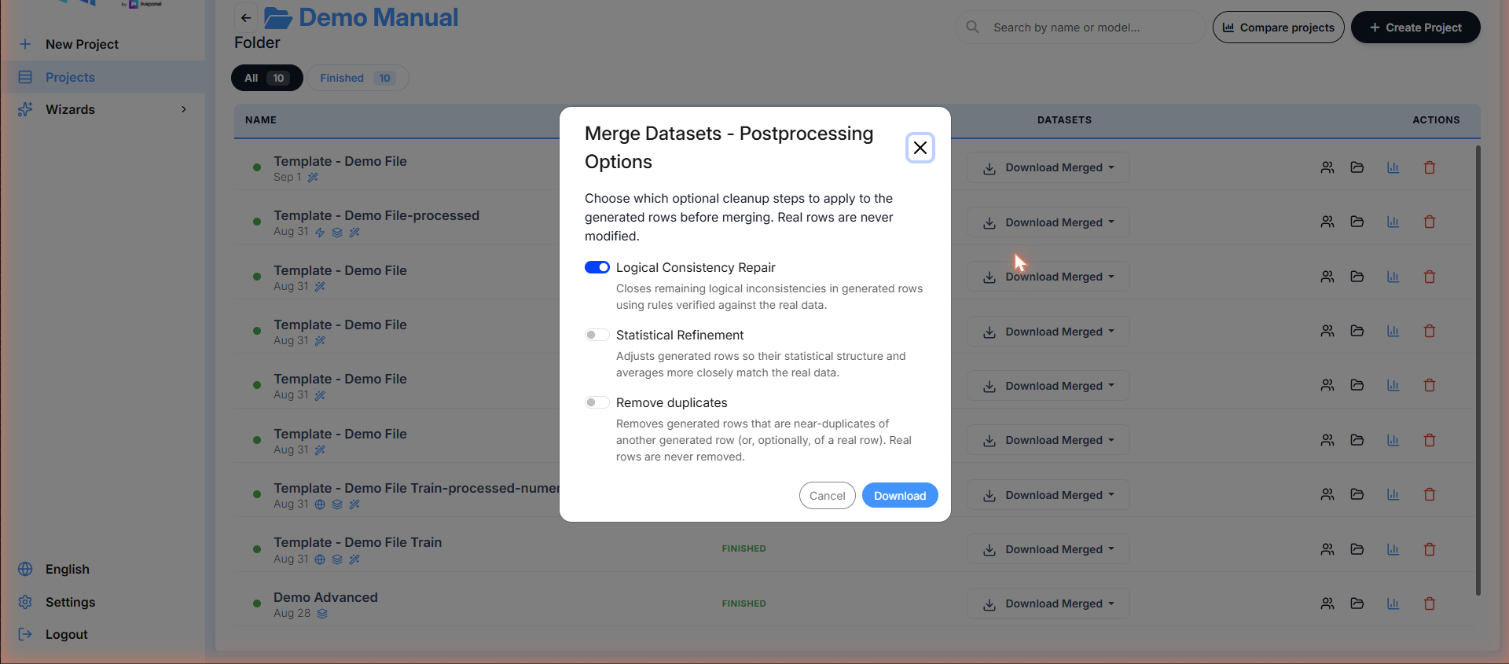Select the All tab

[267, 78]
